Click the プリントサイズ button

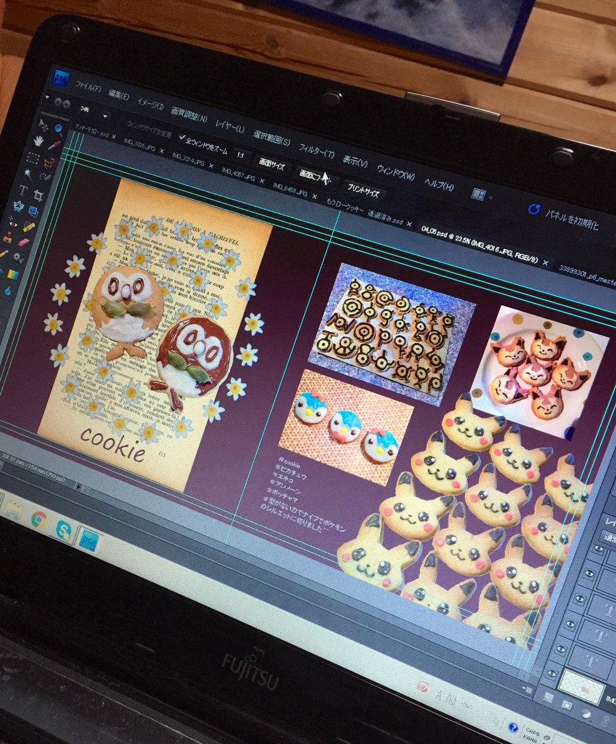coord(364,190)
